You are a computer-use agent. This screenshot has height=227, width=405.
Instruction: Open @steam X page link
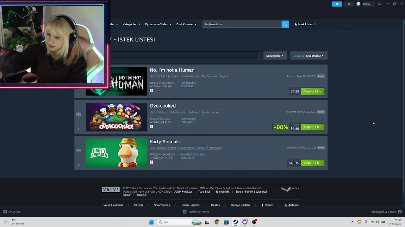pyautogui.click(x=291, y=205)
